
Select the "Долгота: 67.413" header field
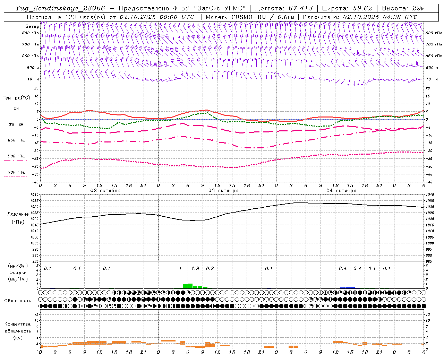point(284,8)
